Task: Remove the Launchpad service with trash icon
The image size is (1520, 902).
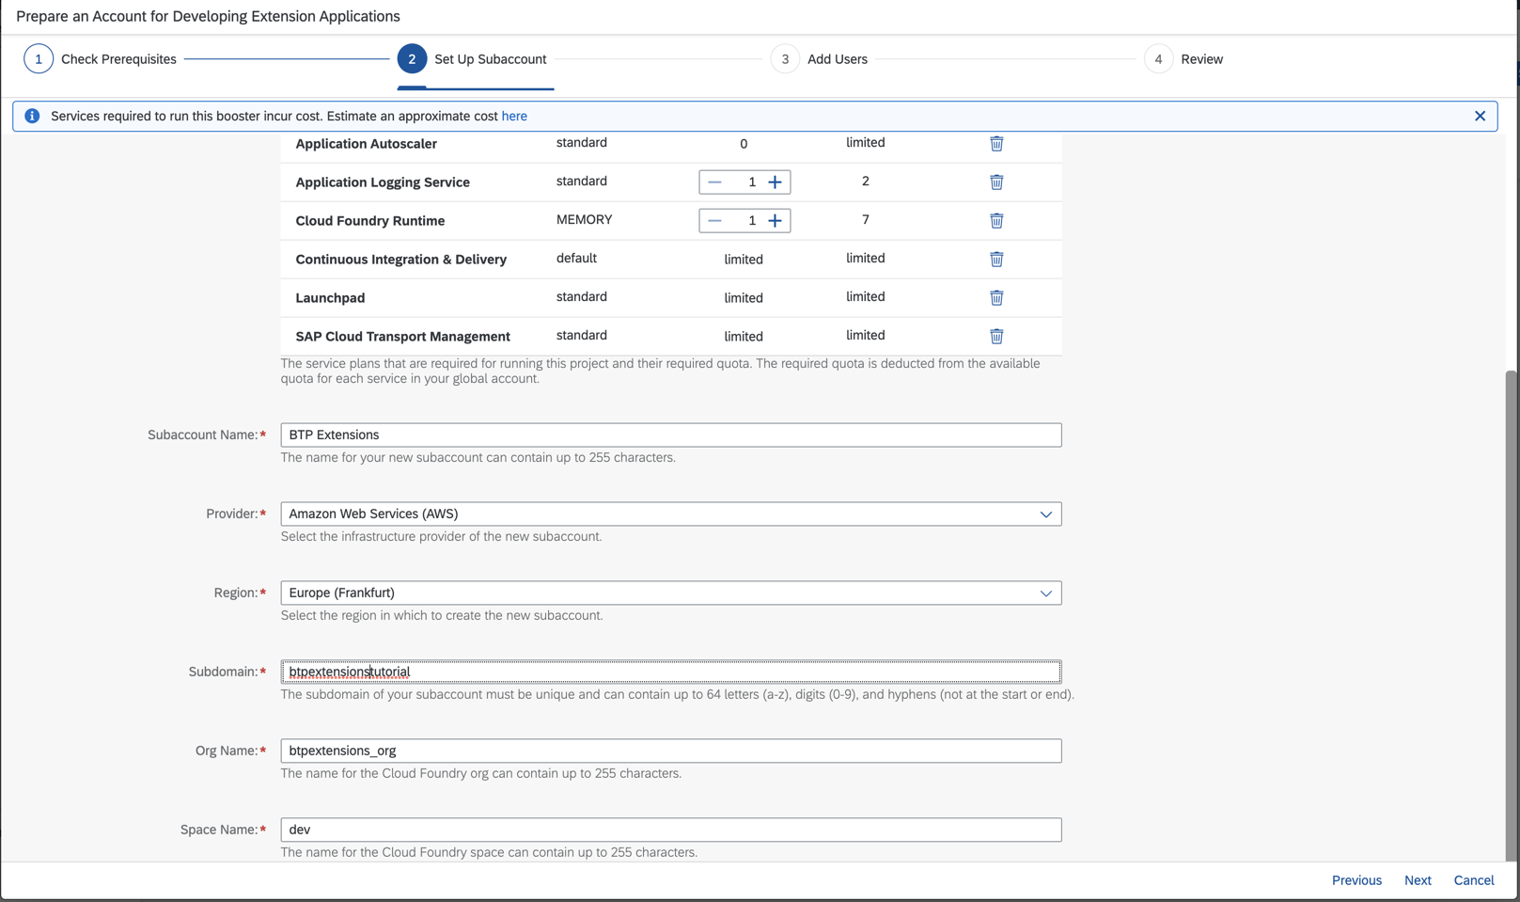Action: 996,297
